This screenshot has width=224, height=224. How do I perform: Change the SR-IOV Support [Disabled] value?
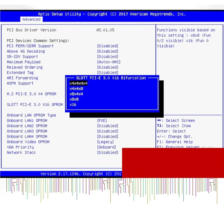point(108,57)
